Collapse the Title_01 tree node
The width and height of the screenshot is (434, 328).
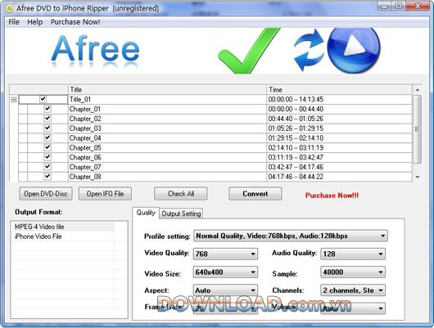coord(14,100)
